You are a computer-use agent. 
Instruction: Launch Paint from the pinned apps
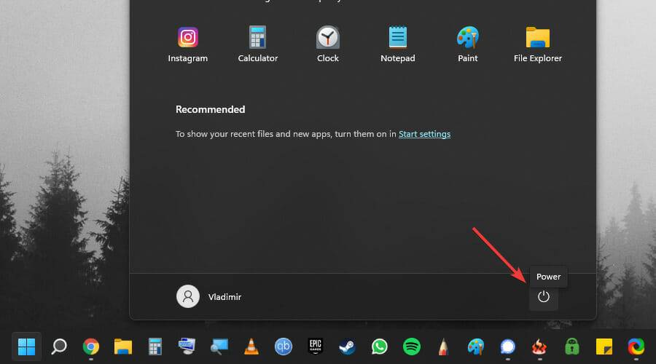point(468,44)
